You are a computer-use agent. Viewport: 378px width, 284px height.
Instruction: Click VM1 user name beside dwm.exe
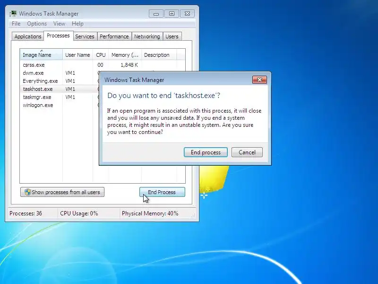click(x=70, y=73)
